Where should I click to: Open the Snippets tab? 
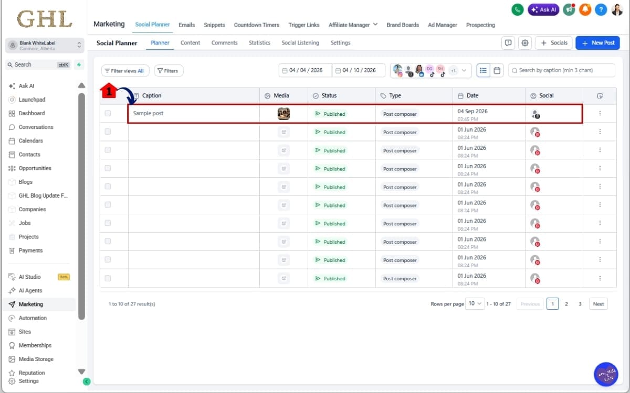pyautogui.click(x=214, y=25)
